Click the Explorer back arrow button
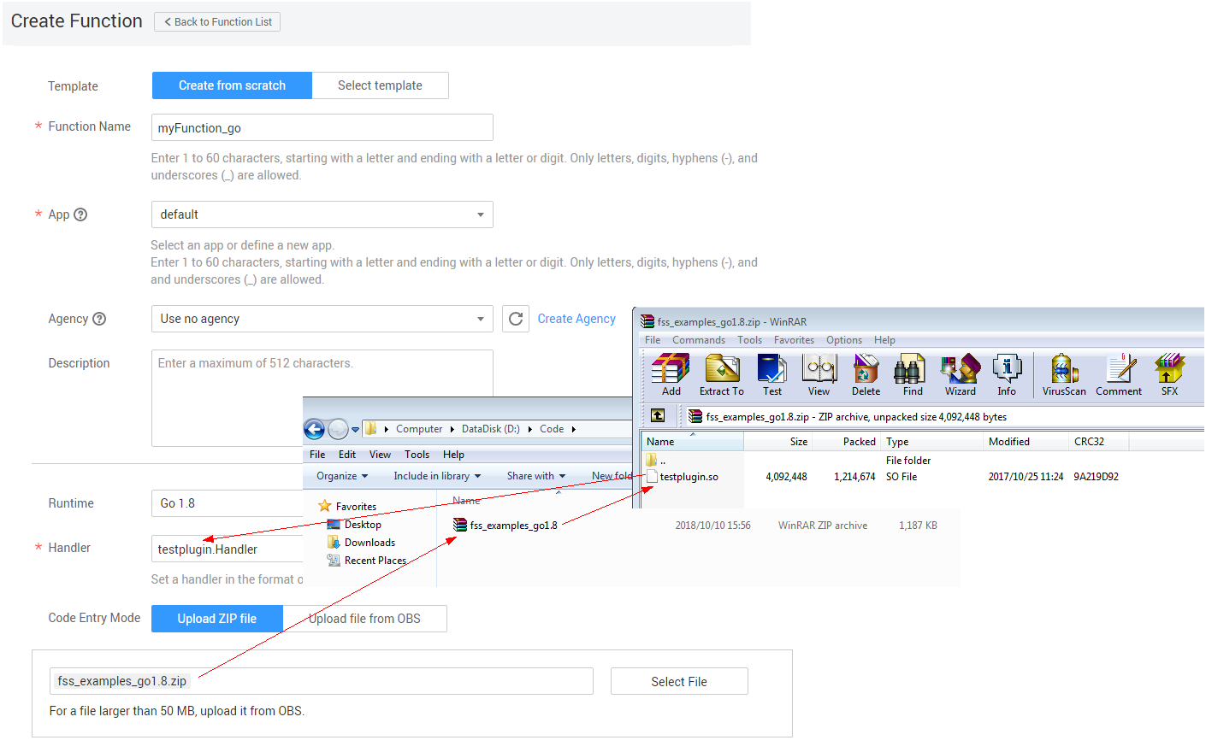The image size is (1206, 752). pos(315,429)
